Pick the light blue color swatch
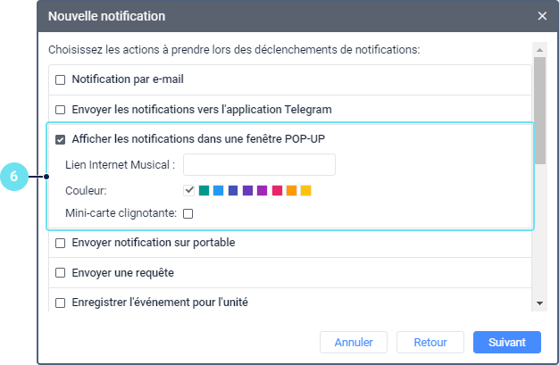 click(x=218, y=190)
